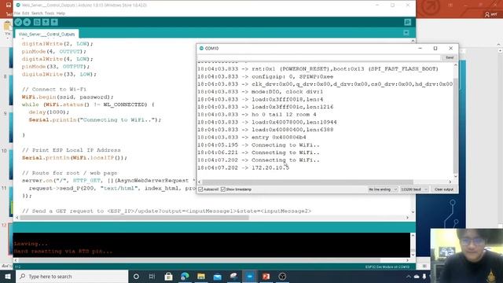Screen dimensions: 503x283
Task: Open Task View from the taskbar
Action: 152,276
